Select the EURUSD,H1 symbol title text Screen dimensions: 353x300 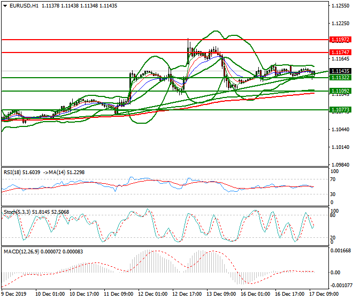tap(24, 6)
